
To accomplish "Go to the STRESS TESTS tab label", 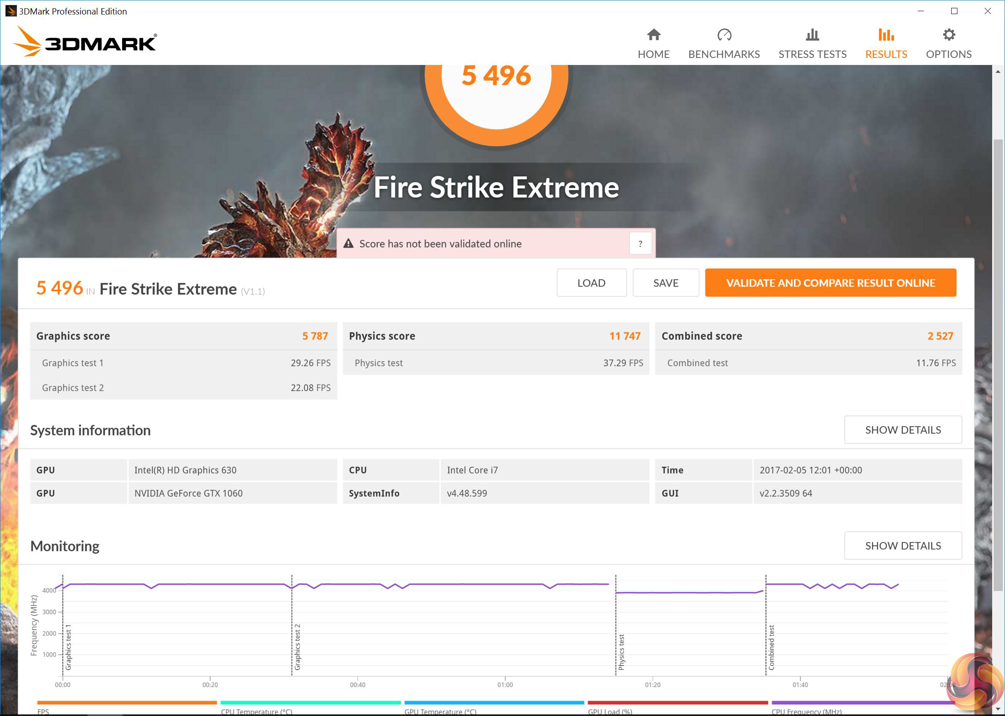I will pos(812,54).
